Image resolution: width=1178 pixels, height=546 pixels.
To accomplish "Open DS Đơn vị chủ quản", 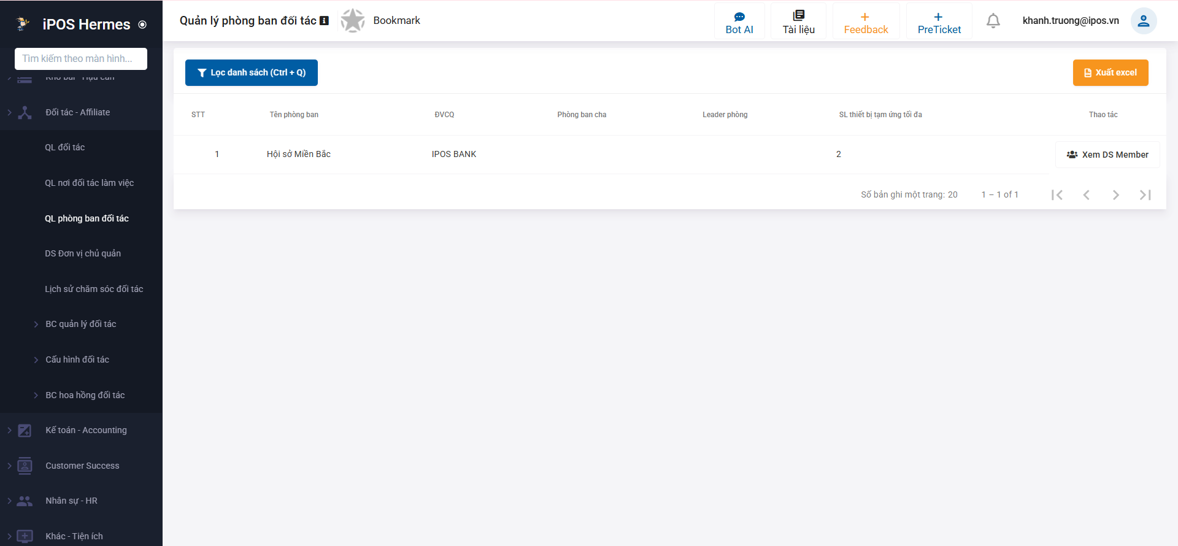I will coord(83,253).
